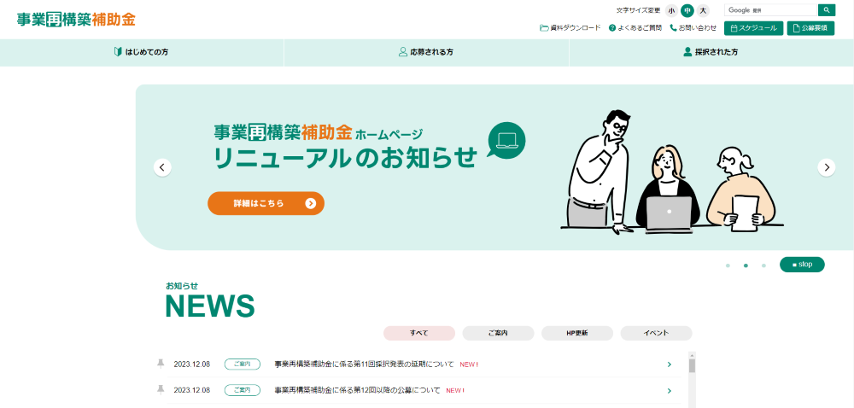Click pin icon on 第11回採択発表 row
The image size is (854, 408).
tap(161, 364)
